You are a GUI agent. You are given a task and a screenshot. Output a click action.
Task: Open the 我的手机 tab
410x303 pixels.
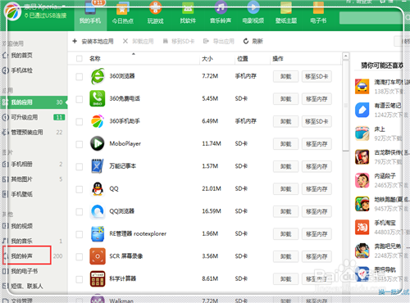pos(90,16)
